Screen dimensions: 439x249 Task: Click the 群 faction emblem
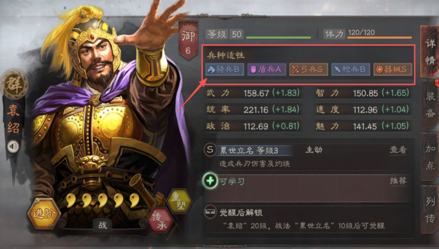tap(14, 85)
